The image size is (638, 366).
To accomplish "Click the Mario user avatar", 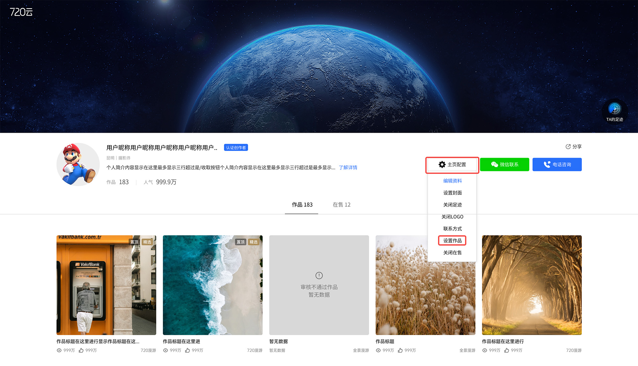I will click(78, 164).
